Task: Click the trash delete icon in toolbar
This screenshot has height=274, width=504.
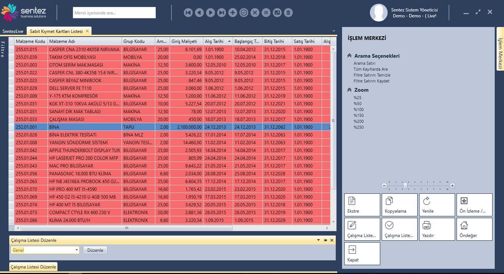Action: [x=288, y=13]
